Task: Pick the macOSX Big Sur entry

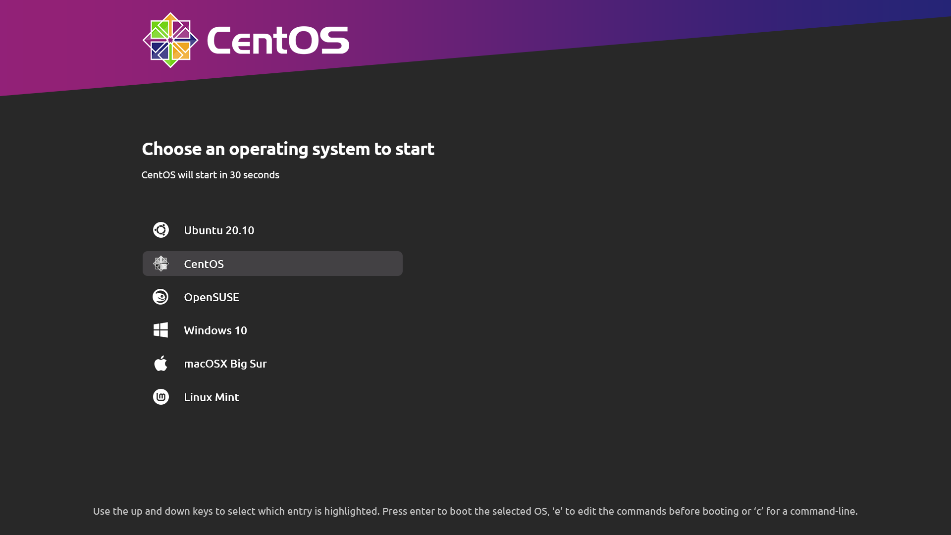Action: tap(272, 364)
